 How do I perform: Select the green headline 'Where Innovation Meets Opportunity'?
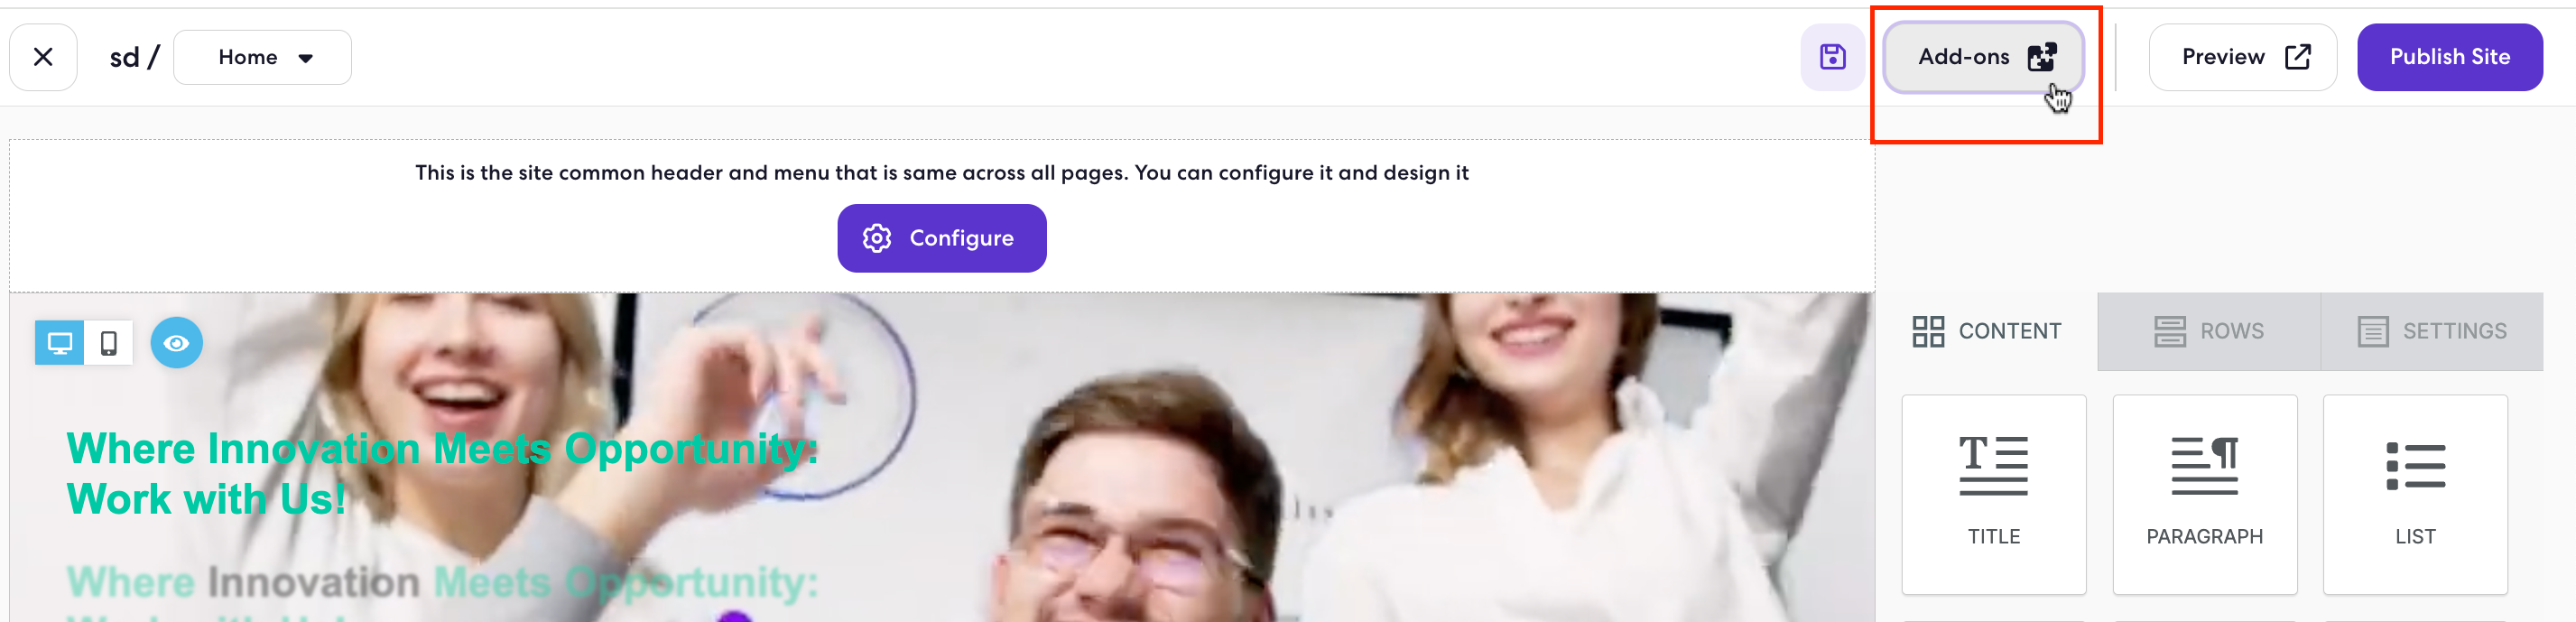(442, 473)
